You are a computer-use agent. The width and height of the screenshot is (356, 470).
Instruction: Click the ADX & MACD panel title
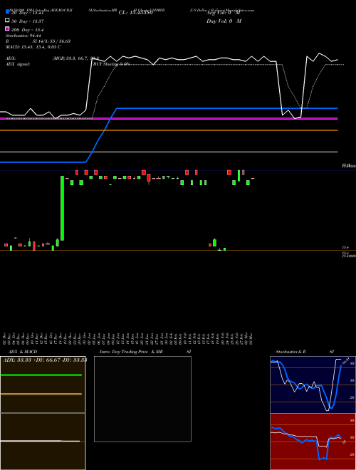pos(23,352)
